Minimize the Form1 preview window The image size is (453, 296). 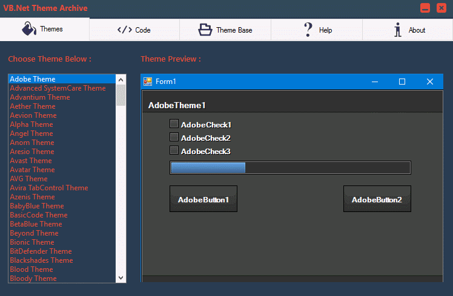click(x=375, y=82)
